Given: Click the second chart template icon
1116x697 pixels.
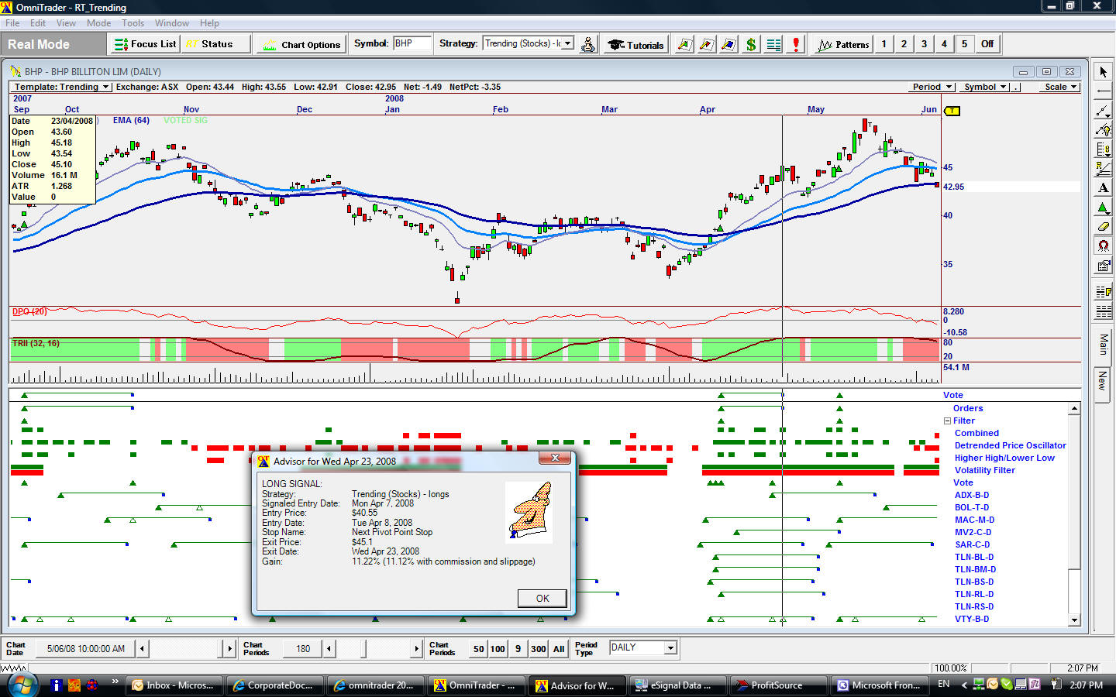Looking at the screenshot, I should (x=706, y=44).
